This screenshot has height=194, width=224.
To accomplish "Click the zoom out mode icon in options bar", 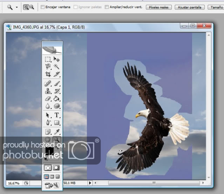I will pos(32,7).
